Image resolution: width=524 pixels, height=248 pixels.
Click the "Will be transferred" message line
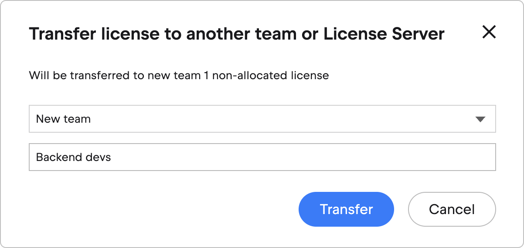(x=179, y=76)
